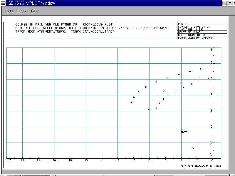Open the File menu

pos(9,11)
